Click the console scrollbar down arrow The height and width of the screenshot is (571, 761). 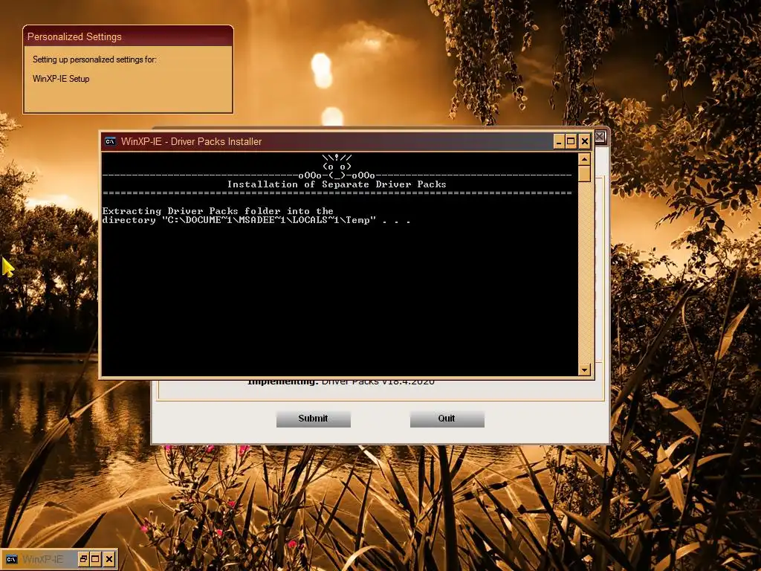coord(584,370)
